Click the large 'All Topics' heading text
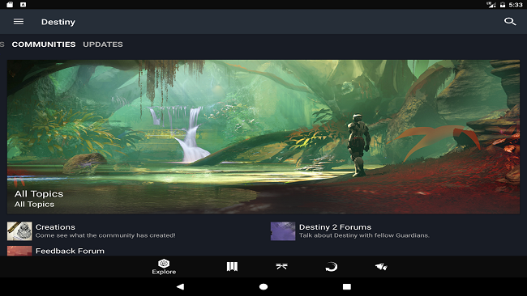 pyautogui.click(x=39, y=194)
